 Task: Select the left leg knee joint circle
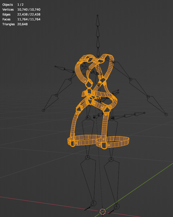88,158
